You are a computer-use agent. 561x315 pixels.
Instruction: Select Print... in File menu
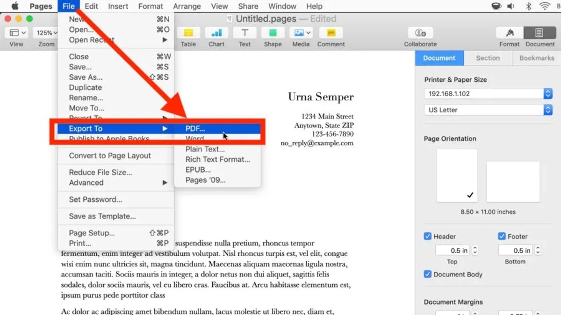115,243
